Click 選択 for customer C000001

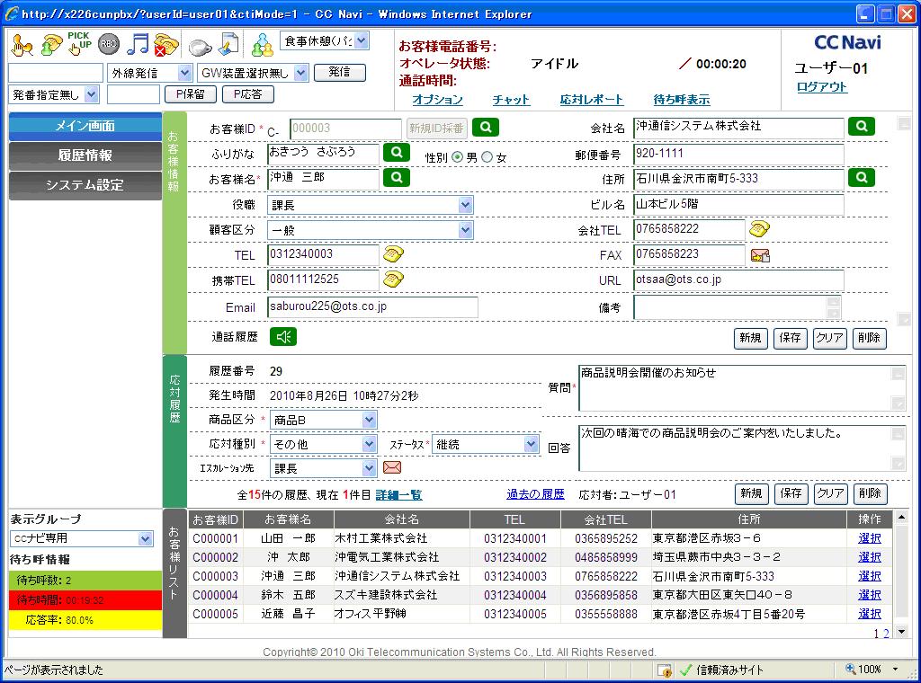click(870, 538)
